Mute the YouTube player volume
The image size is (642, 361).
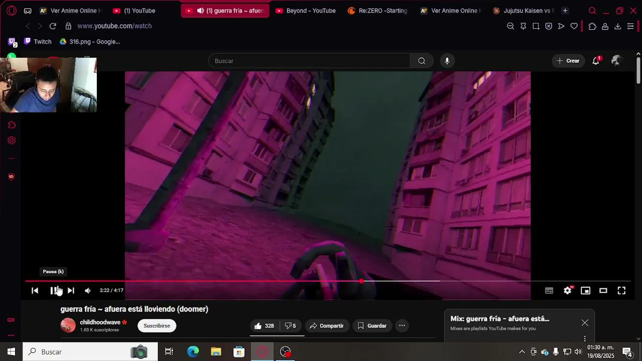88,291
